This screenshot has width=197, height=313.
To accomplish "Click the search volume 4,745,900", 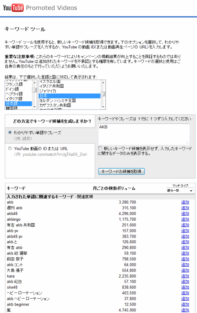I will coord(127,310).
